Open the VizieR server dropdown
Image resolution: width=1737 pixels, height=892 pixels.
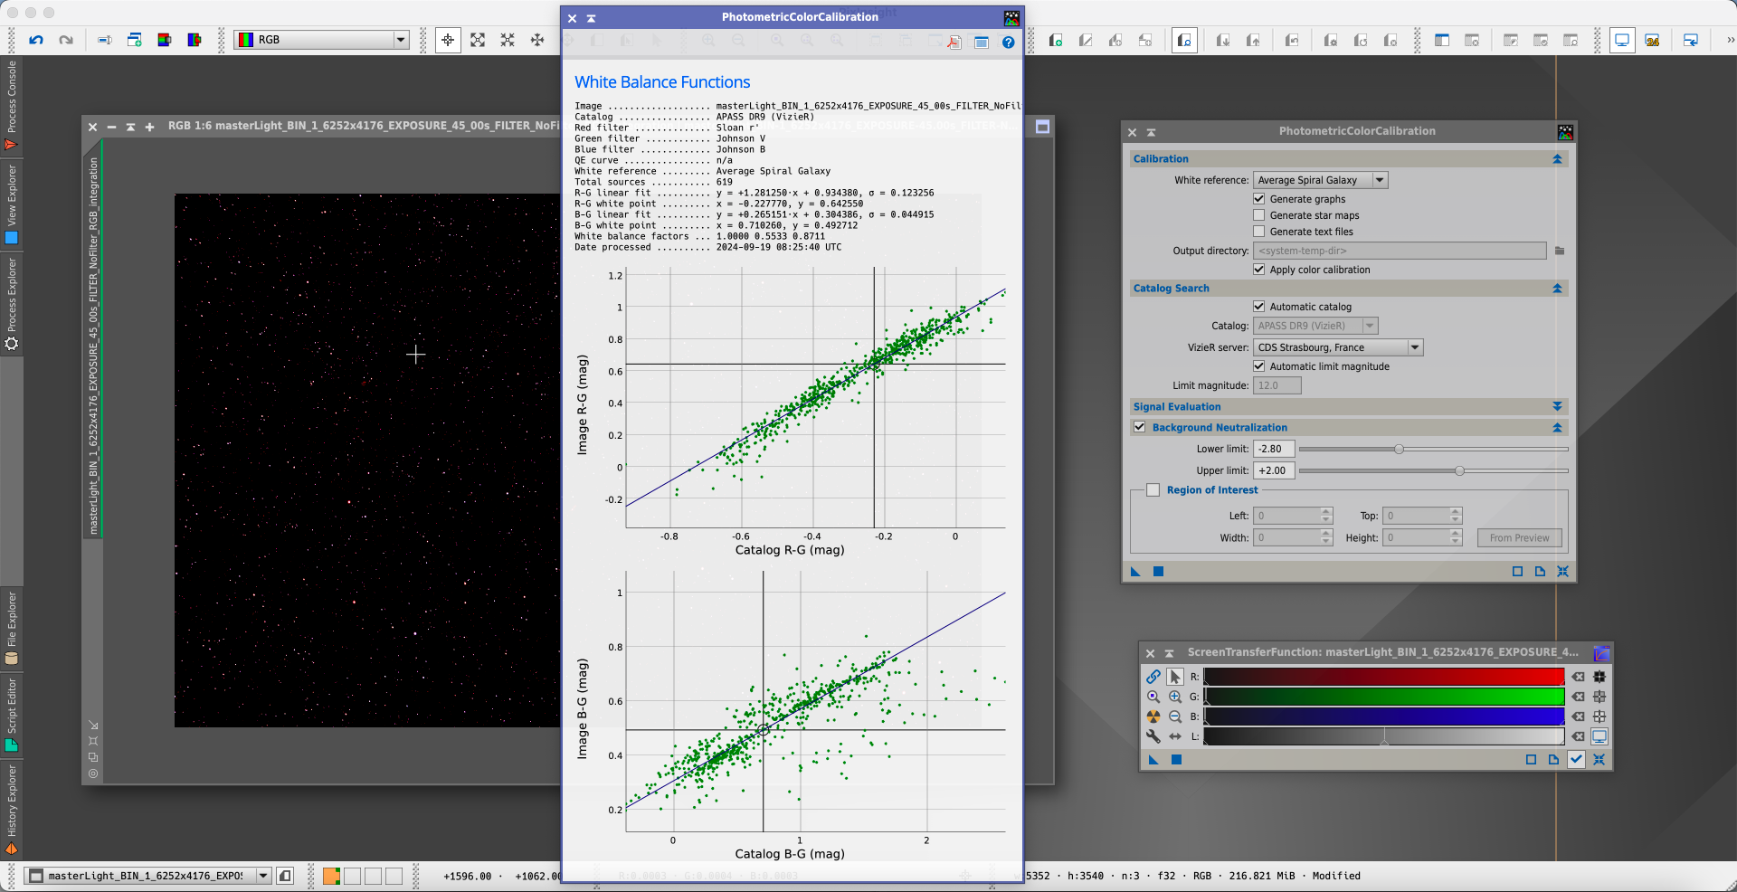point(1338,347)
